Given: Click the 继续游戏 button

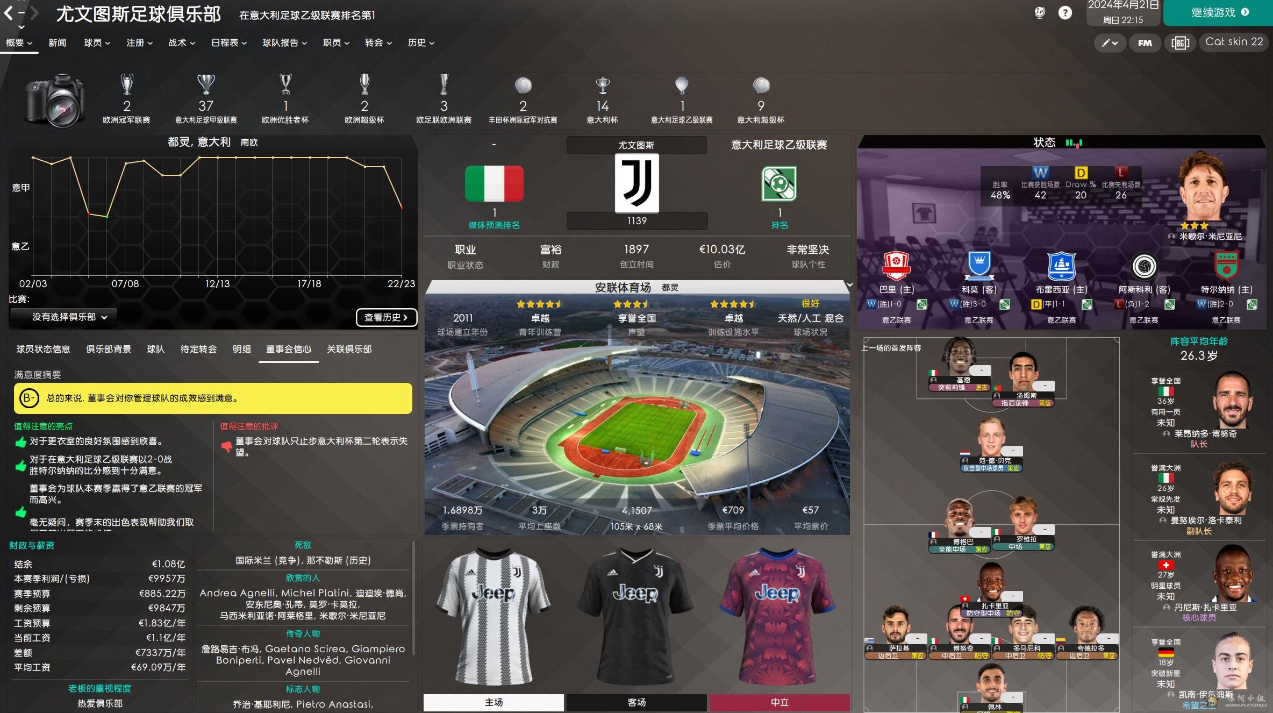Looking at the screenshot, I should [x=1218, y=12].
